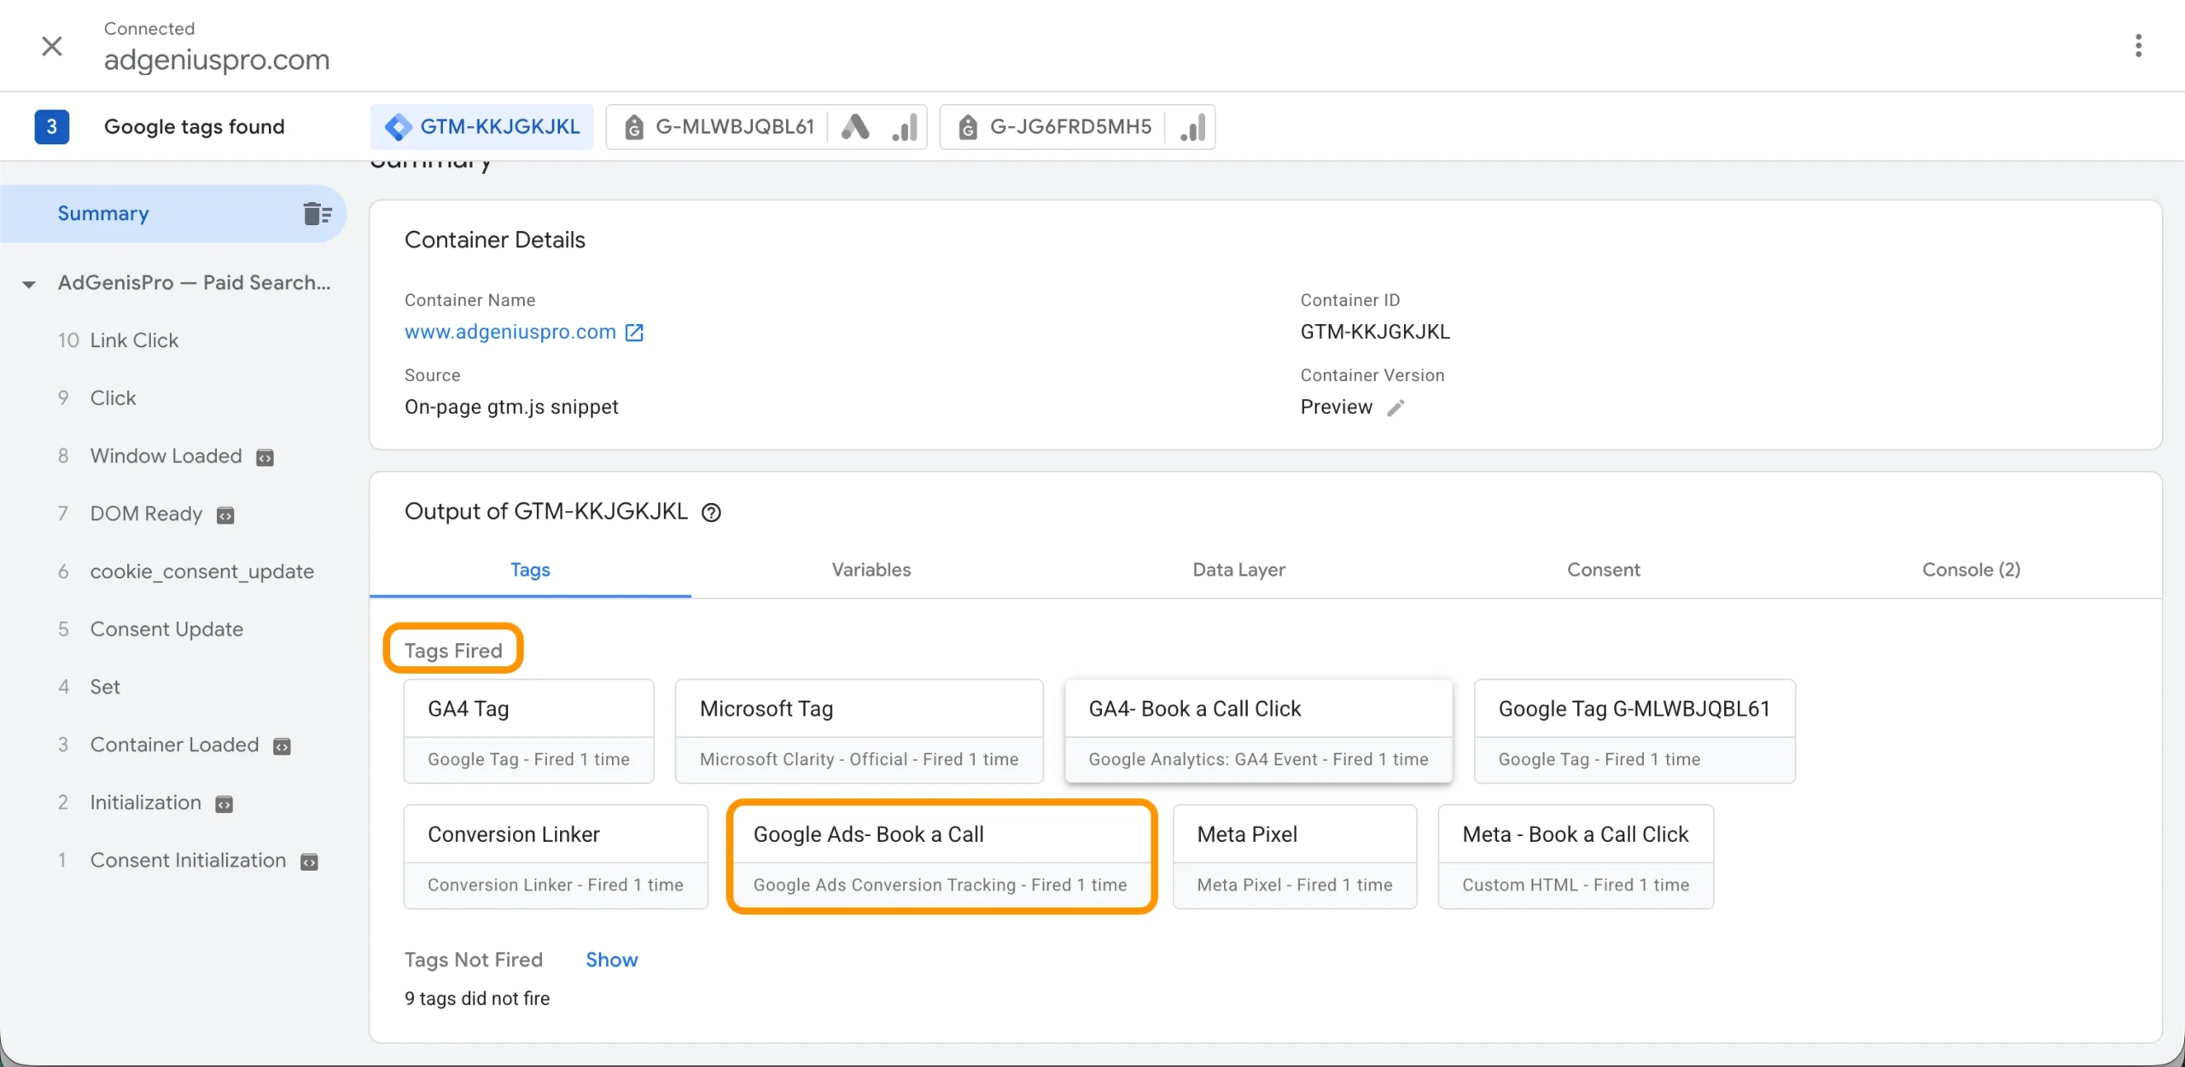Click the help icon next to Output heading
This screenshot has height=1067, width=2185.
(711, 513)
